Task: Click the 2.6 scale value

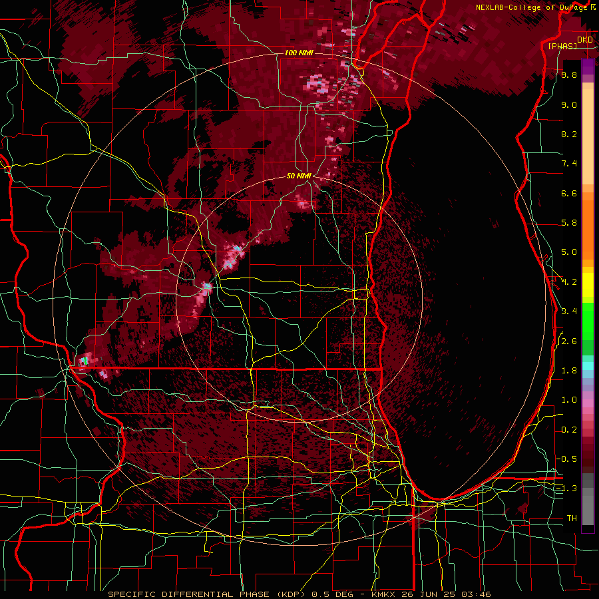Action: 569,341
